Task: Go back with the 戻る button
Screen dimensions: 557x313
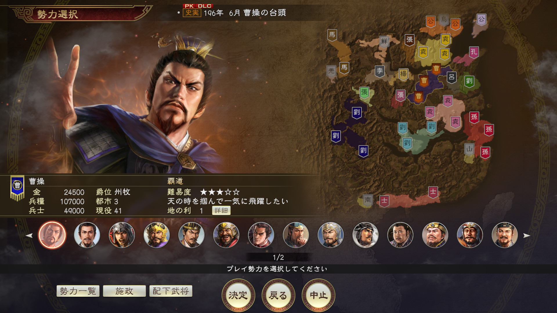Action: point(278,295)
